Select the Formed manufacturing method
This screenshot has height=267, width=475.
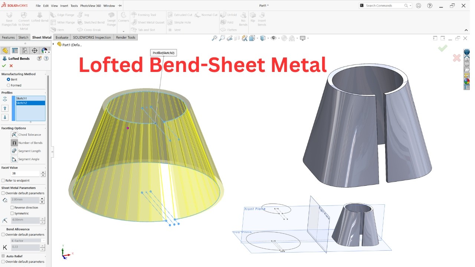[x=9, y=85]
